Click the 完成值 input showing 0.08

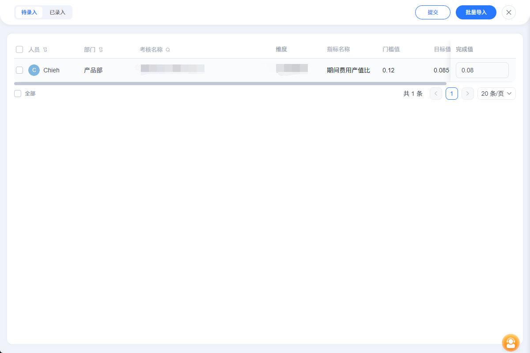coord(482,70)
